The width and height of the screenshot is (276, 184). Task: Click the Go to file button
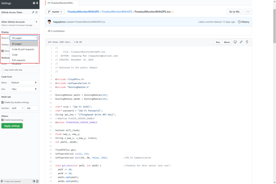pos(234,12)
